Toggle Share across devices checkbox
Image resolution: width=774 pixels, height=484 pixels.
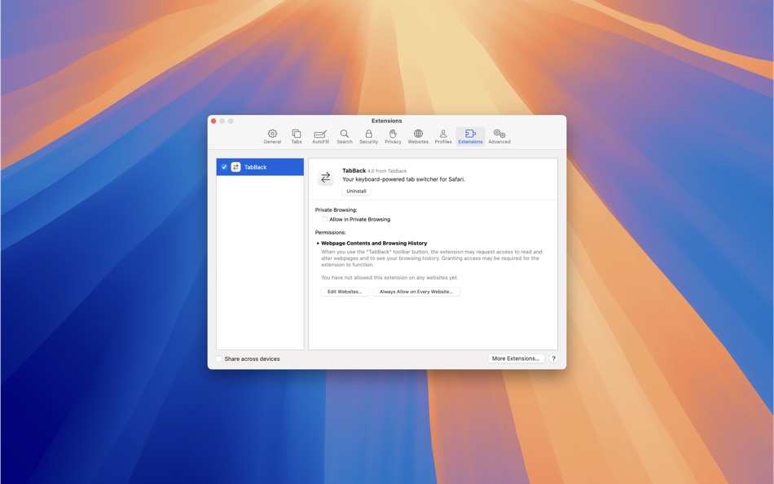219,359
